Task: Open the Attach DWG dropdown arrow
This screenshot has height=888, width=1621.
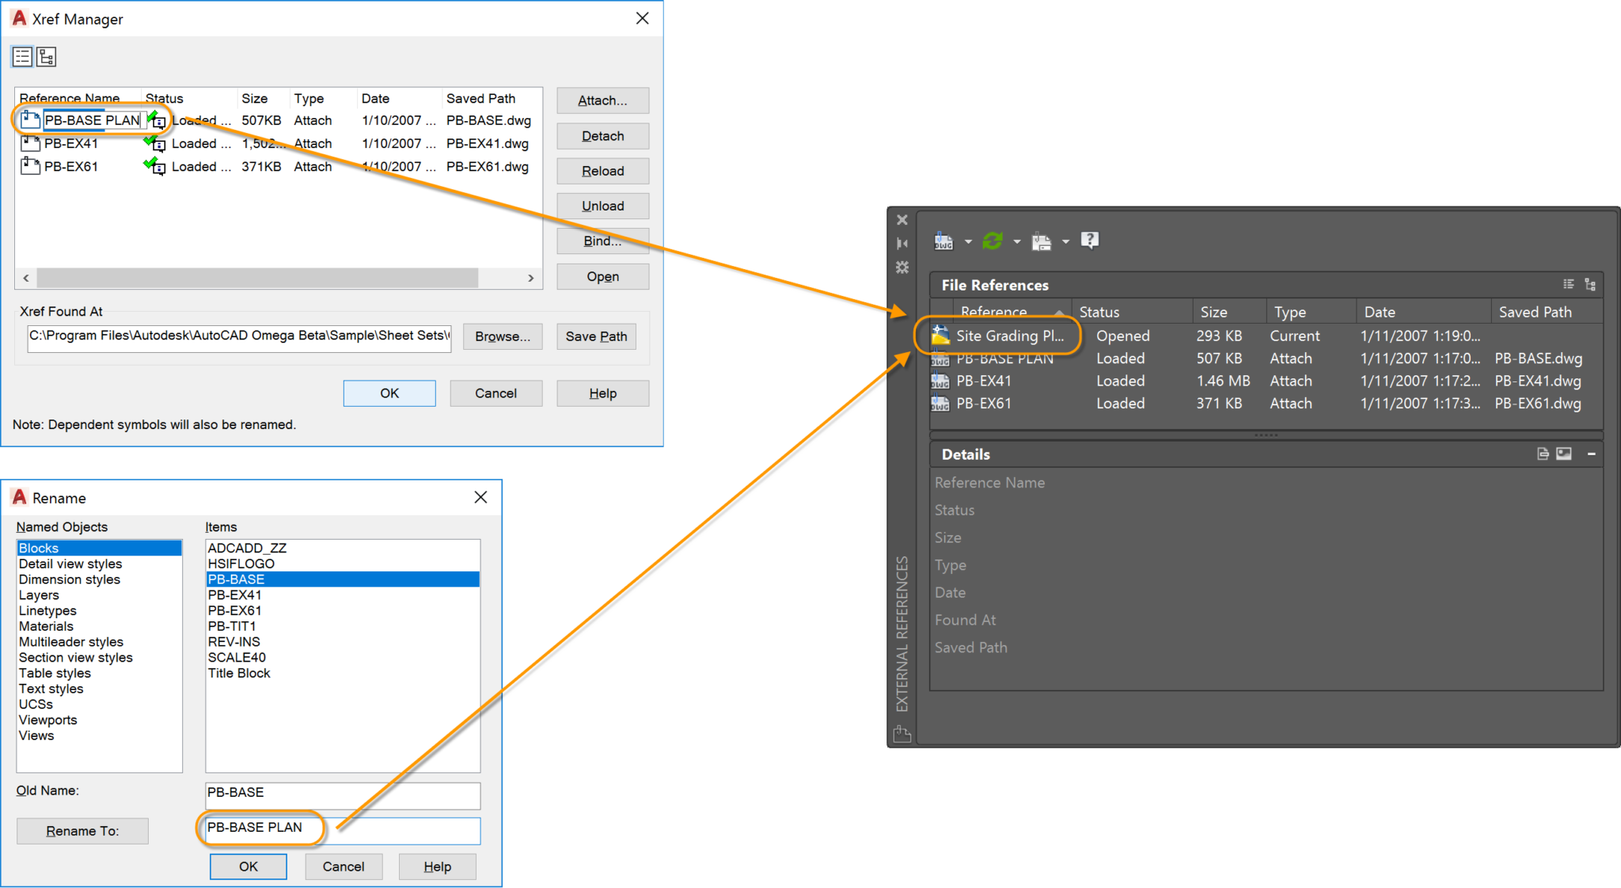Action: pos(968,241)
